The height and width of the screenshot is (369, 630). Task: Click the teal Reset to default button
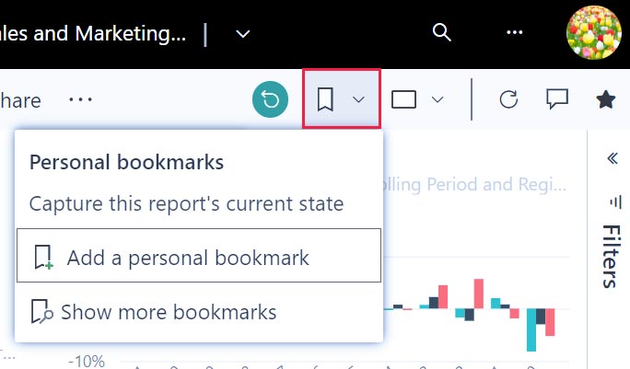pyautogui.click(x=270, y=99)
